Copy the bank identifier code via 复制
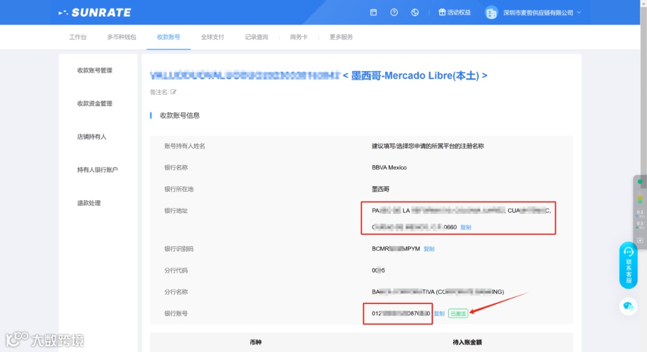The height and width of the screenshot is (352, 647). pos(429,249)
